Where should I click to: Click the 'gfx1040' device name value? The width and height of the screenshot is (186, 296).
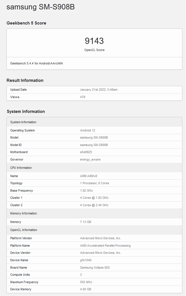86,260
